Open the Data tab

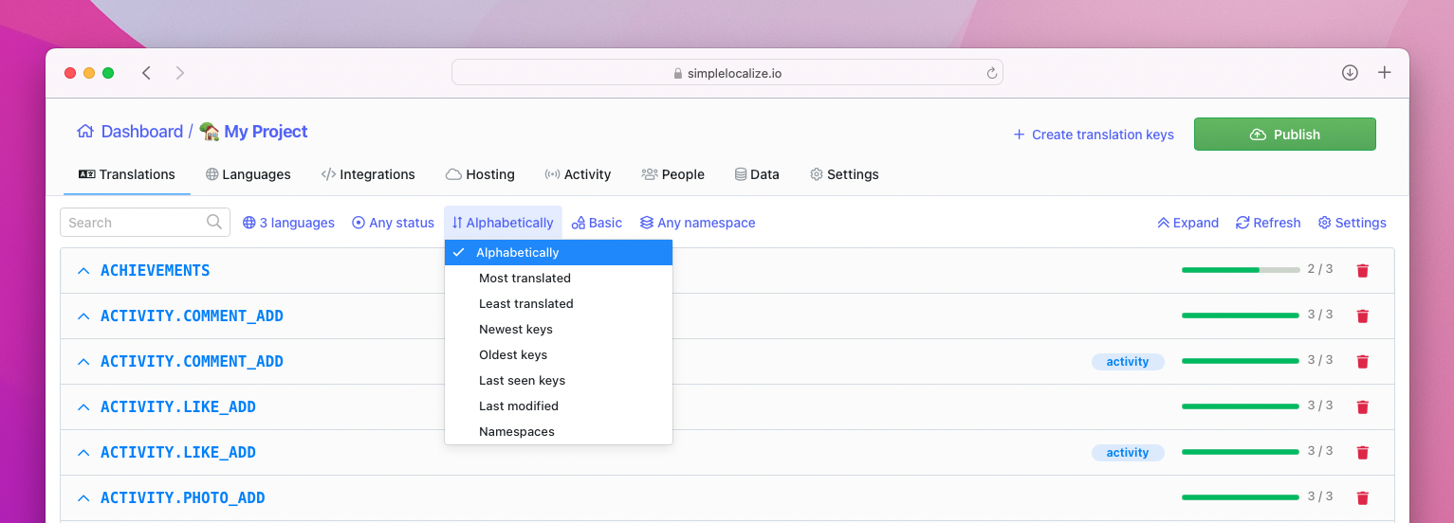click(x=757, y=174)
